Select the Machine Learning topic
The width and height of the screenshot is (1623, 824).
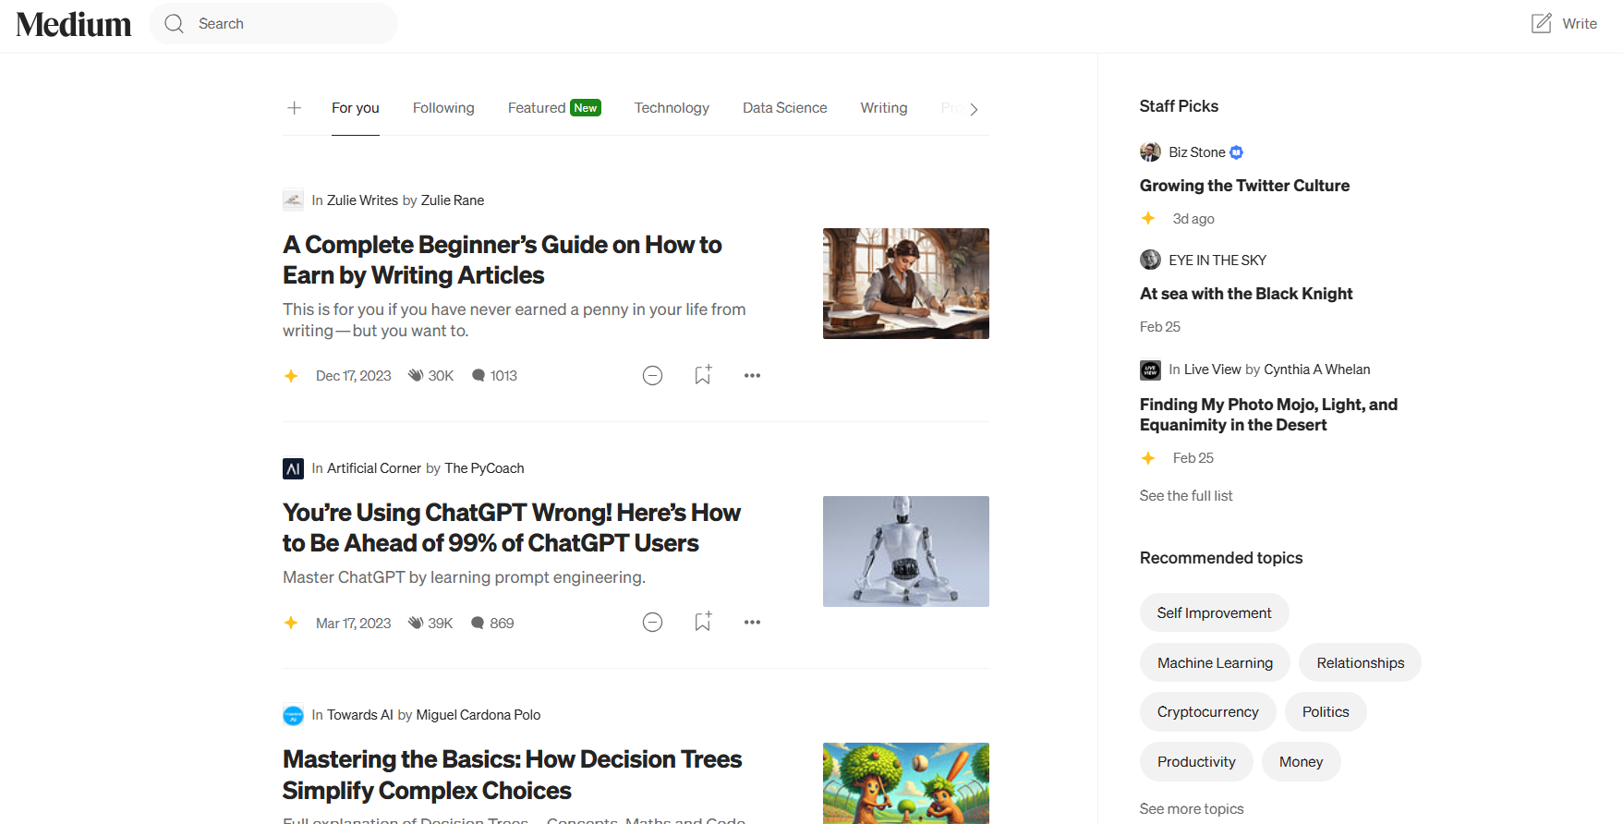[x=1215, y=662]
